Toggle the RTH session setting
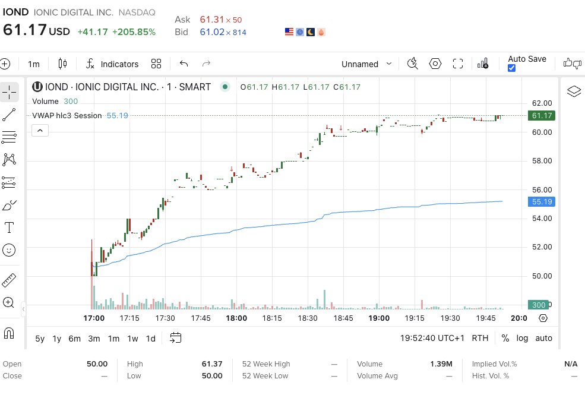 click(x=480, y=339)
